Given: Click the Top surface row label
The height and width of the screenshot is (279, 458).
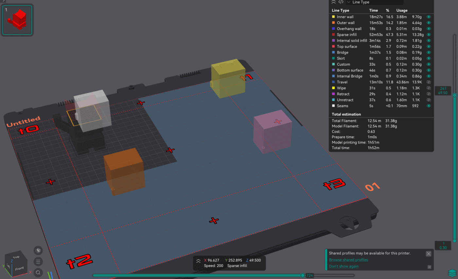Looking at the screenshot, I should tap(347, 47).
